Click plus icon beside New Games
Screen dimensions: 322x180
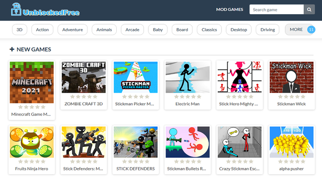coord(12,49)
